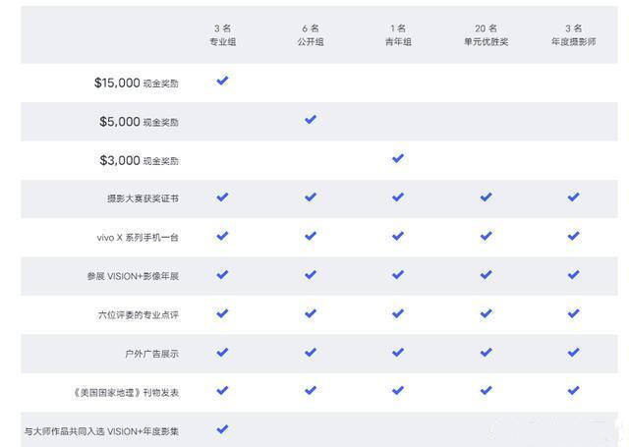This screenshot has width=629, height=447.
Task: Click vivo X 系列手机 checkmark for 年度摄影师
Action: click(574, 236)
